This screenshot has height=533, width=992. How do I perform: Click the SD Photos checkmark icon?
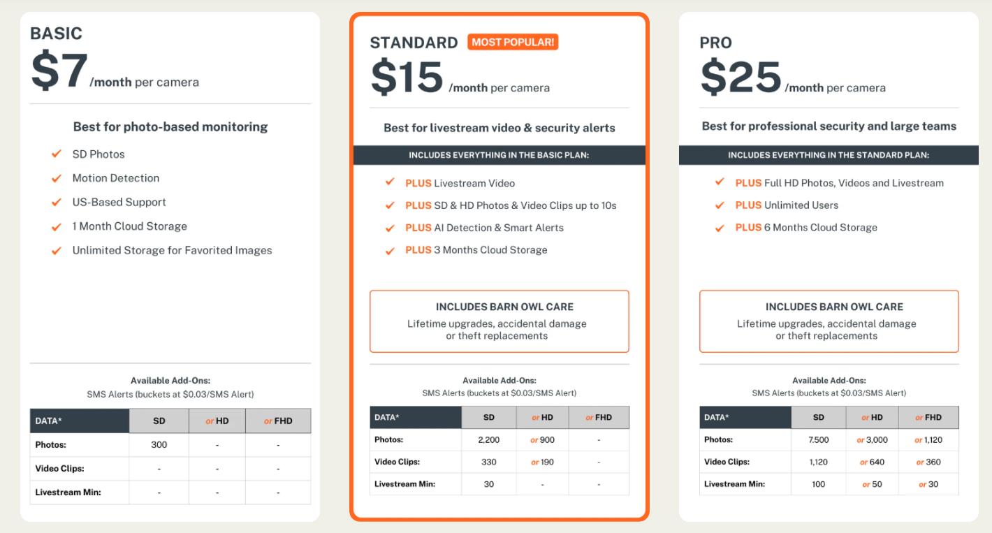pos(57,154)
